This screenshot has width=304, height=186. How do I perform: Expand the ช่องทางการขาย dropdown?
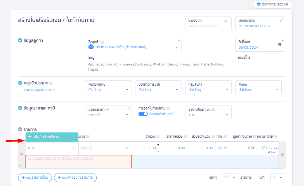158,87
